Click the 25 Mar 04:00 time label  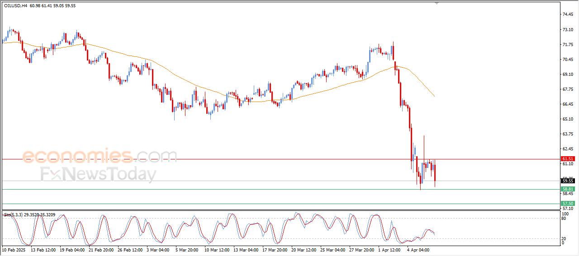point(332,249)
